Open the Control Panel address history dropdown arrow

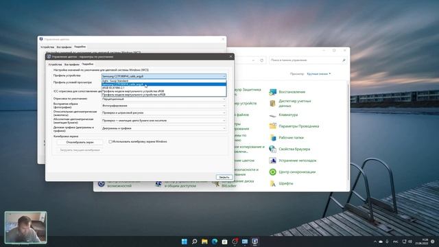click(x=253, y=60)
